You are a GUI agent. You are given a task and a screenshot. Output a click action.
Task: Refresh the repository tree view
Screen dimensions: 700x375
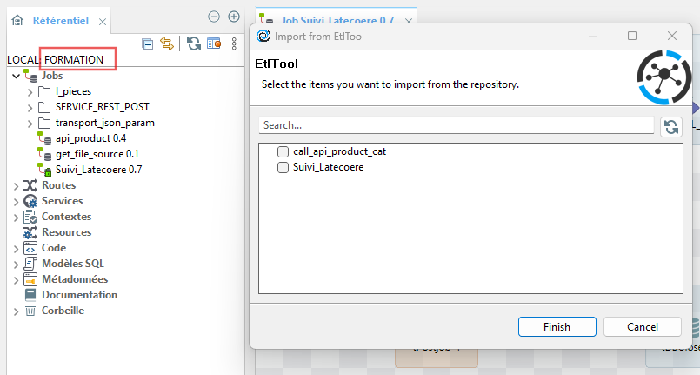[193, 44]
